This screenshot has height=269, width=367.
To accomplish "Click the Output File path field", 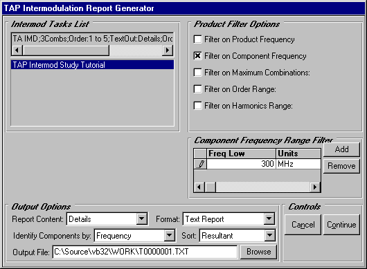I will [145, 252].
